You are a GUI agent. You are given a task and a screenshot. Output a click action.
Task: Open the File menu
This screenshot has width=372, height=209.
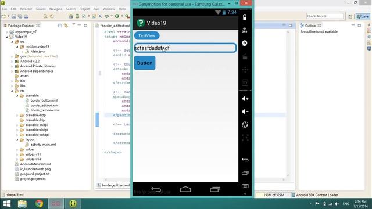coord(5,9)
